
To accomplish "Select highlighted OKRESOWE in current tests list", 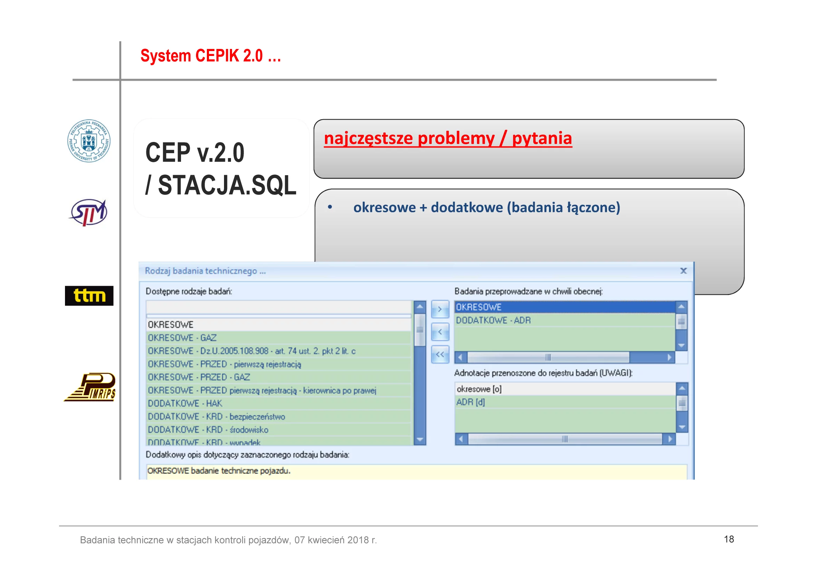I will 565,307.
